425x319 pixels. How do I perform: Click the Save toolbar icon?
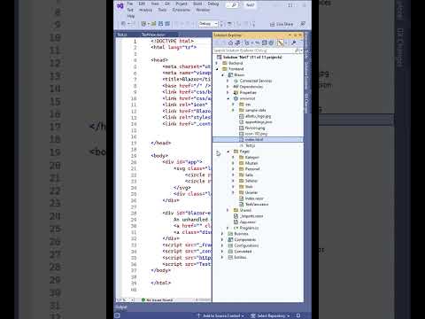161,24
